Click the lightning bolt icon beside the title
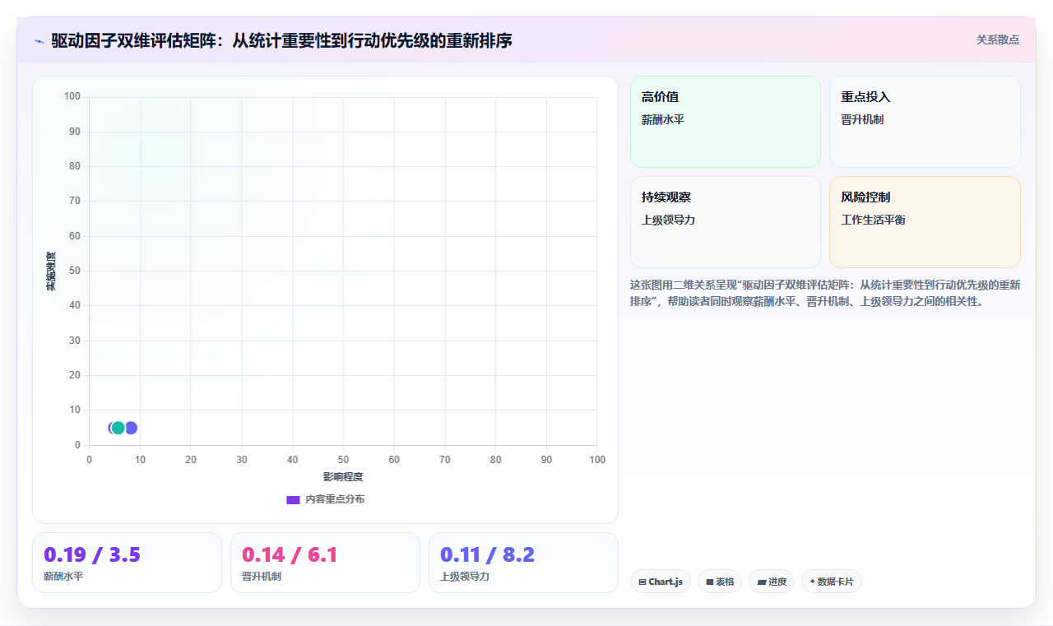Screen dimensions: 1053x626 [x=39, y=40]
